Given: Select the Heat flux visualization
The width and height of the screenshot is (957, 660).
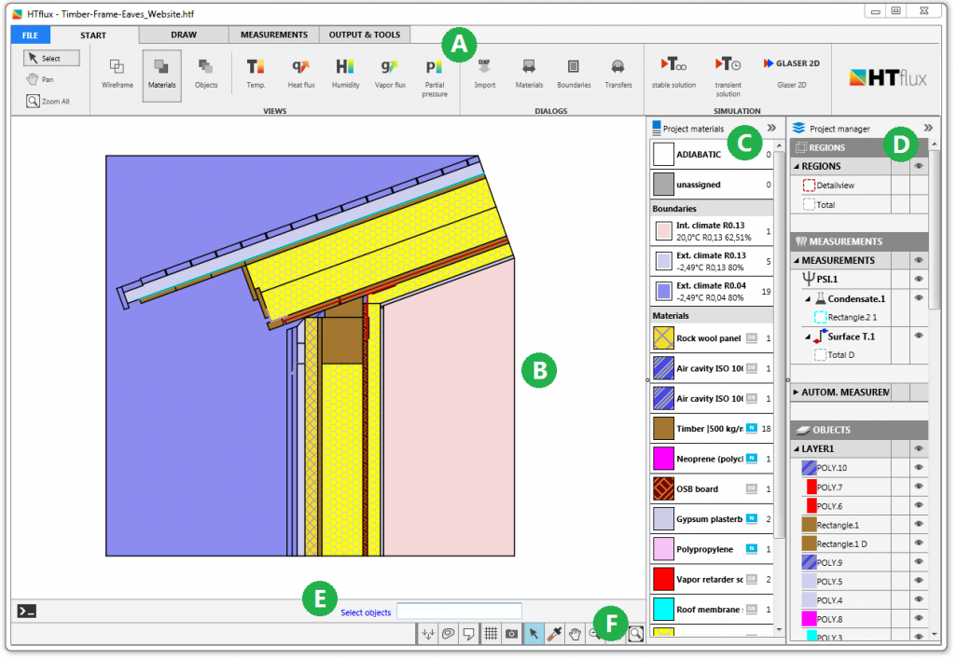Looking at the screenshot, I should pos(300,75).
